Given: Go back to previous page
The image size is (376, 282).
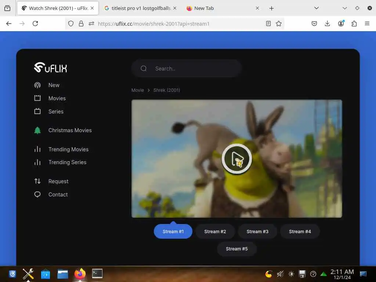Looking at the screenshot, I should click(9, 23).
